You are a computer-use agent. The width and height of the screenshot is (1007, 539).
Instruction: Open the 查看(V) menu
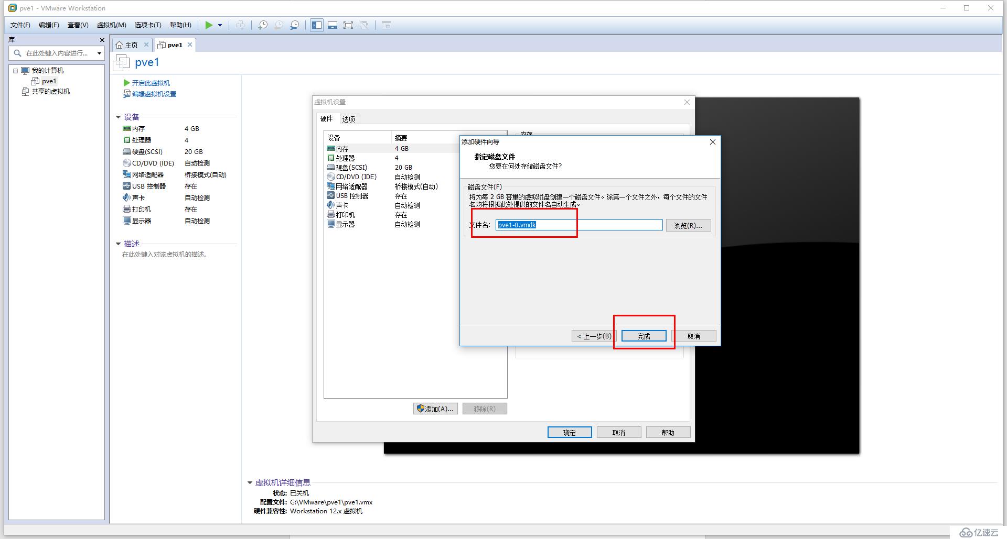(78, 25)
